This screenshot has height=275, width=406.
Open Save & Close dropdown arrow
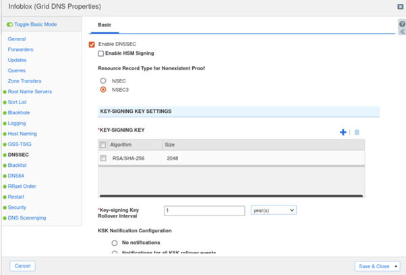pos(396,266)
